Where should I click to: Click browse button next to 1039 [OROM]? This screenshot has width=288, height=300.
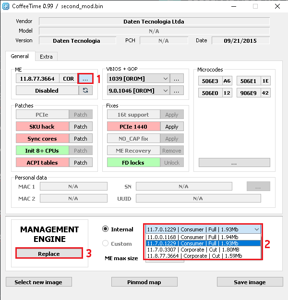(177, 78)
